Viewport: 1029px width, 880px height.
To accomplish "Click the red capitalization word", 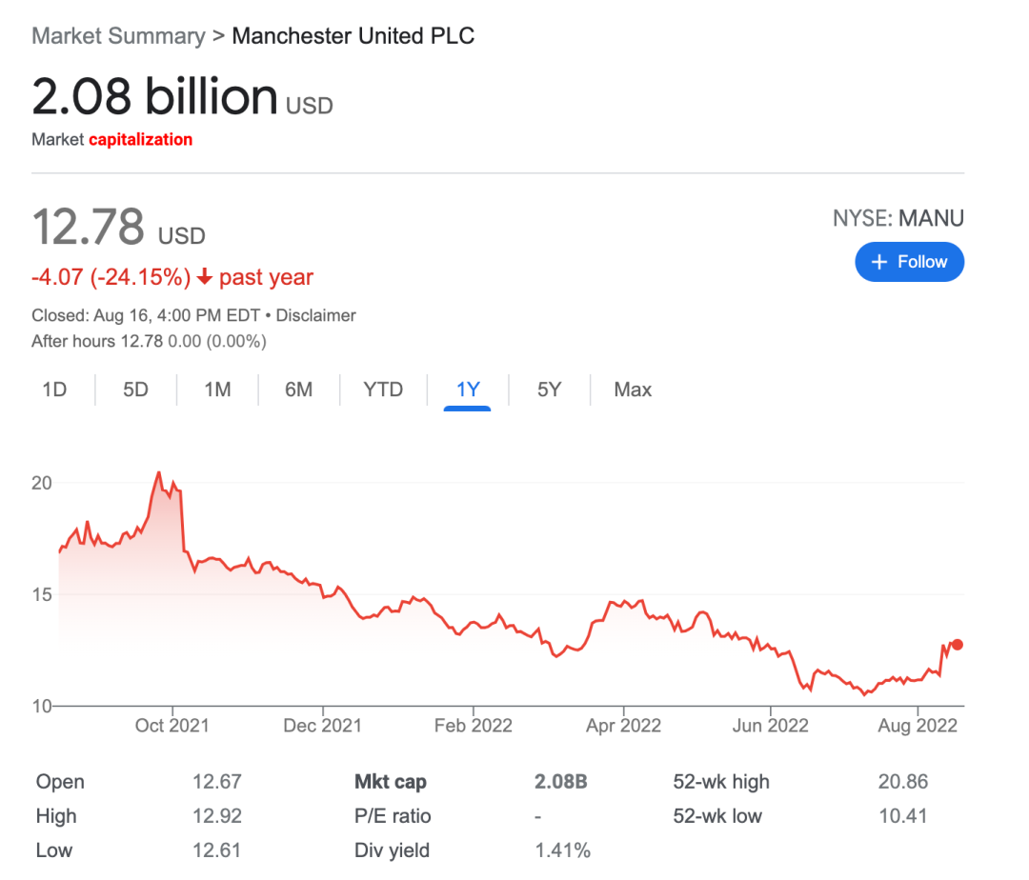I will click(140, 140).
